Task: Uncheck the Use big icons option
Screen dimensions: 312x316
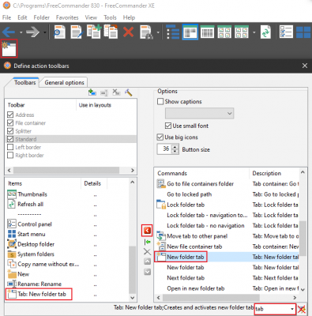Action: 160,137
